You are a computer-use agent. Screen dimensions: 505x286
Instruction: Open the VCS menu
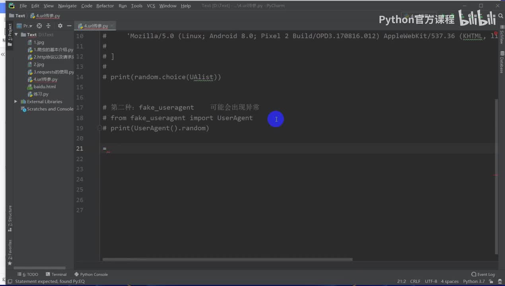pyautogui.click(x=151, y=6)
